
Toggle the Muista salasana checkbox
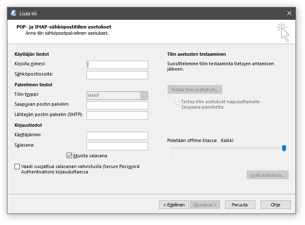pos(69,156)
